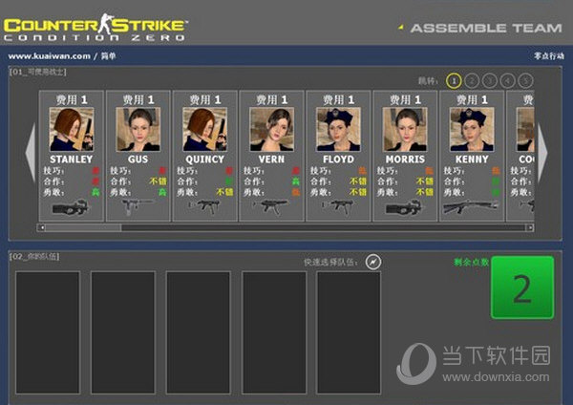The width and height of the screenshot is (573, 405).
Task: Click the GUS name label
Action: click(138, 160)
